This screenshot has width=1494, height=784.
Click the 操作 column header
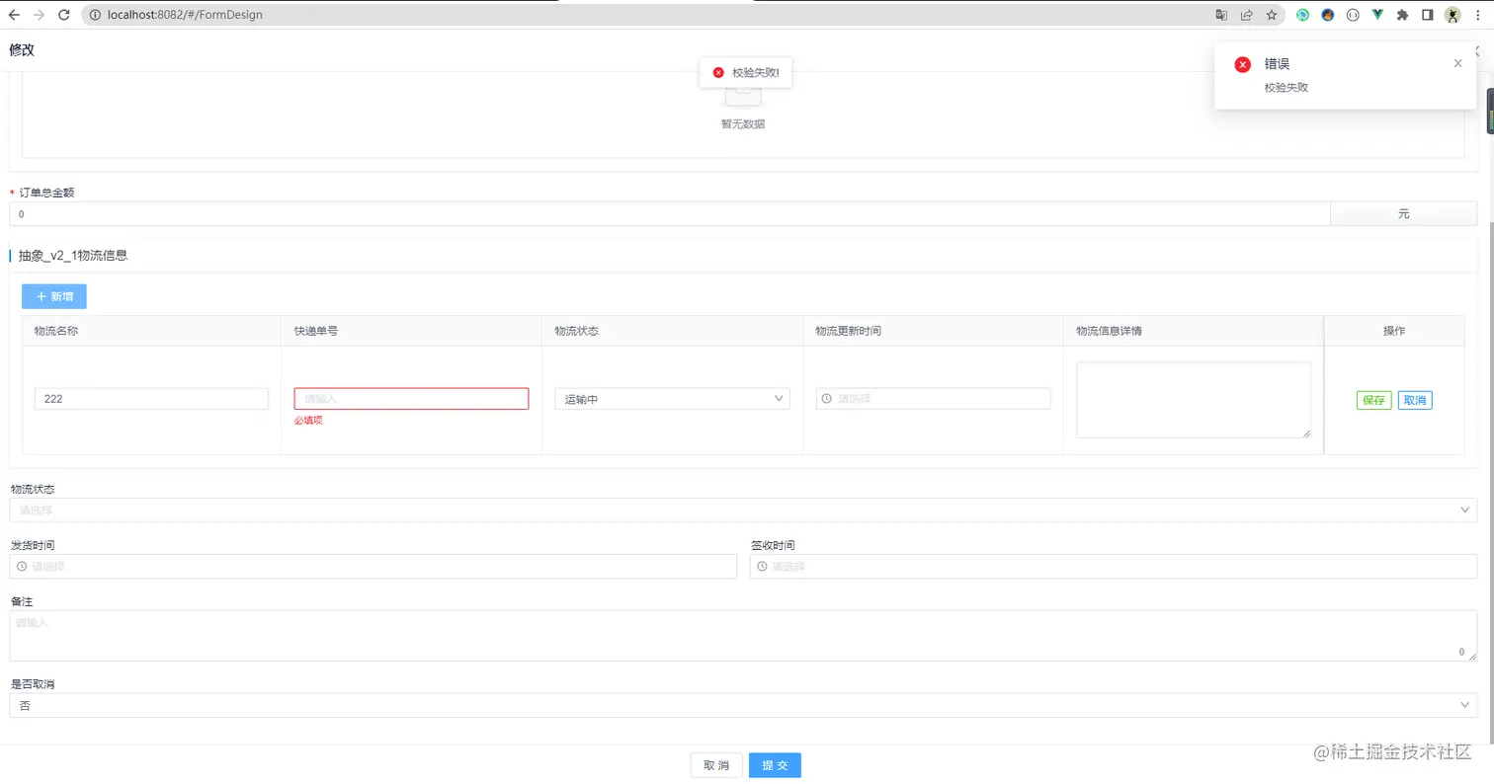[x=1394, y=331]
